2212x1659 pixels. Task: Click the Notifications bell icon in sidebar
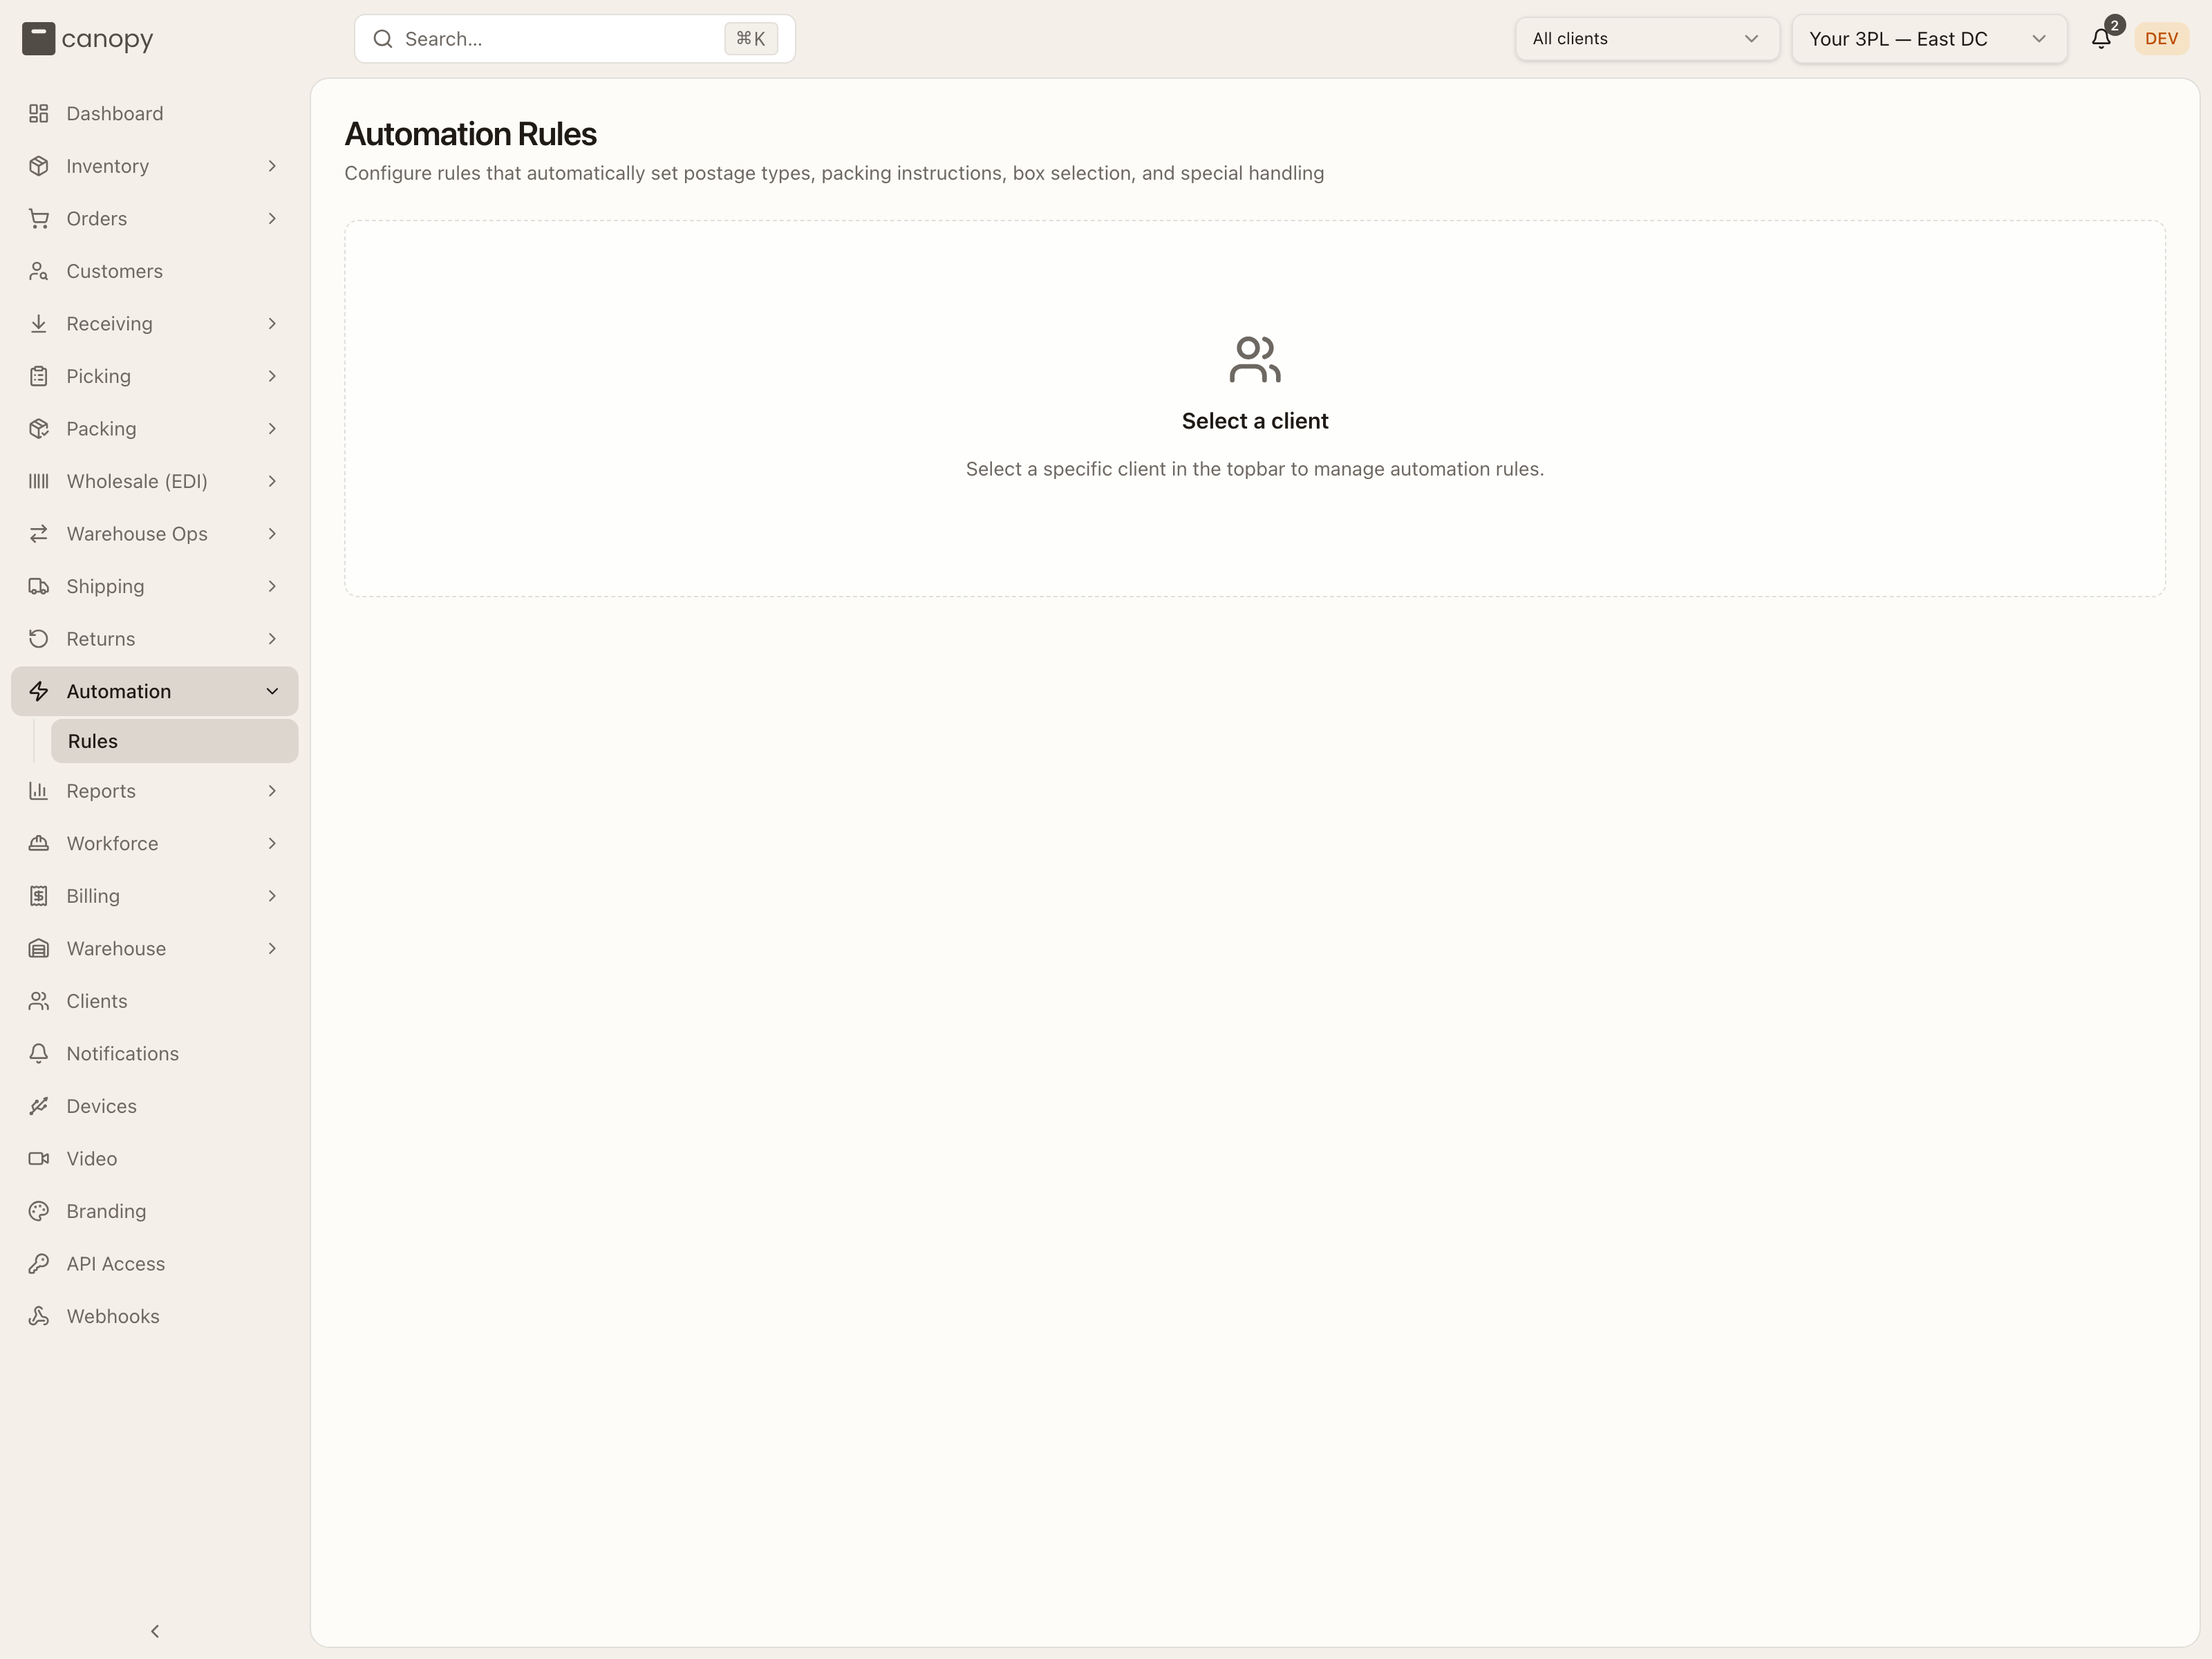(39, 1053)
